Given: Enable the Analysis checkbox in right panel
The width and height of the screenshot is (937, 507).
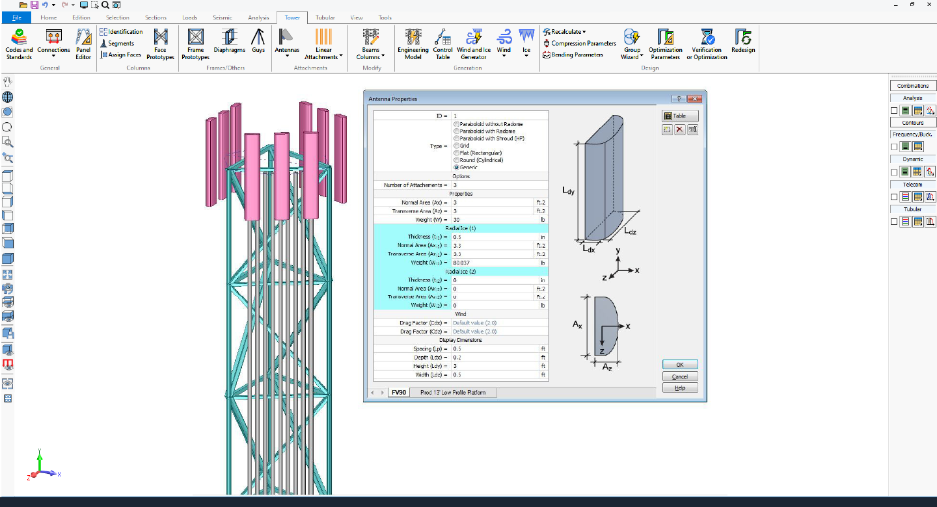Looking at the screenshot, I should [x=894, y=110].
